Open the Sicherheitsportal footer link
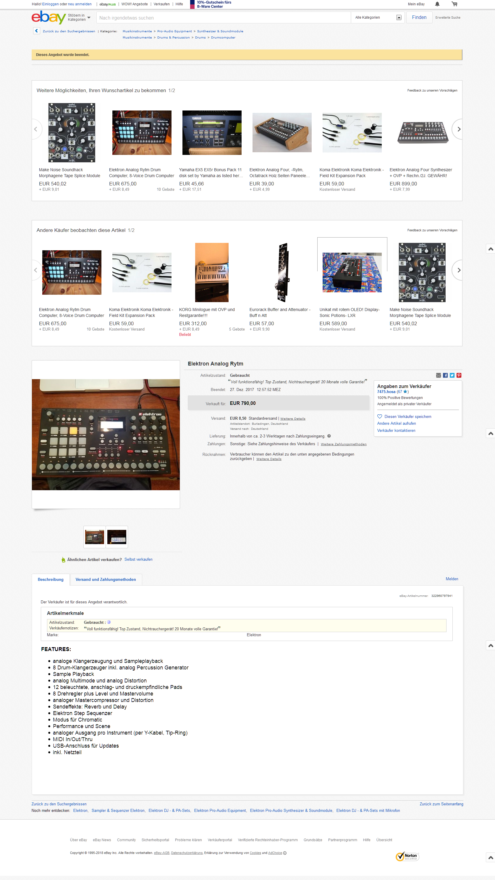Screen dimensions: 495x880 click(155, 840)
